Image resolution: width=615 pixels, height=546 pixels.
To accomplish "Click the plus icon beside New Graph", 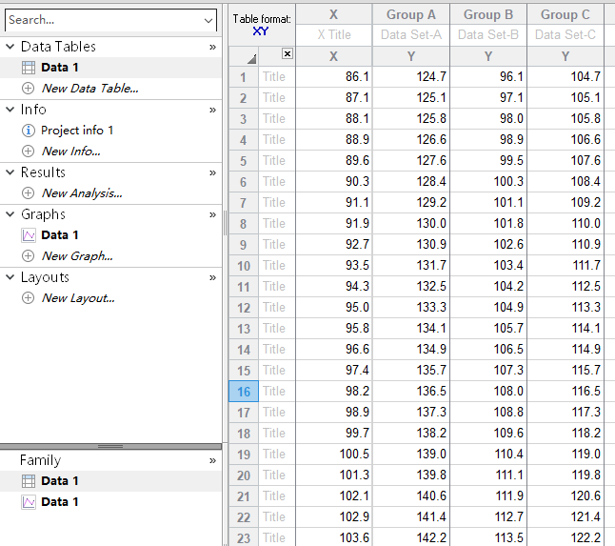I will point(28,256).
